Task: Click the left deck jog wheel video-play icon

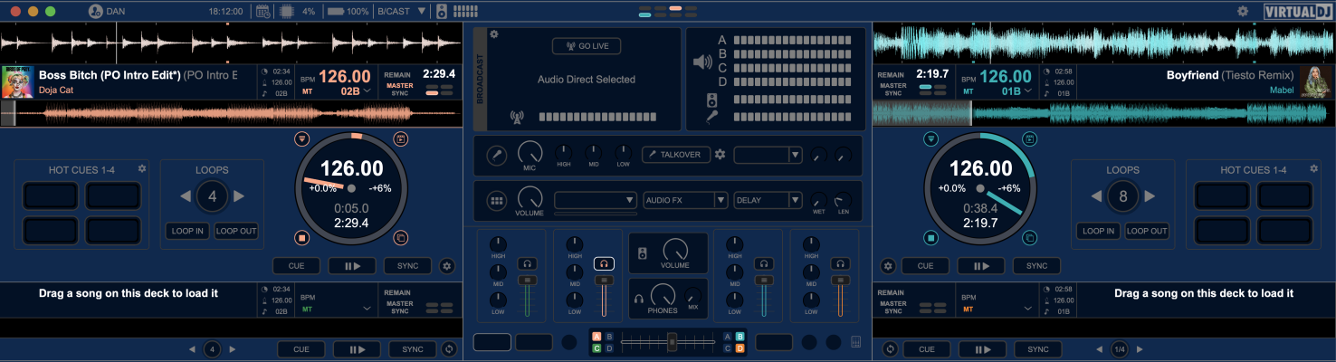Action: tap(401, 138)
